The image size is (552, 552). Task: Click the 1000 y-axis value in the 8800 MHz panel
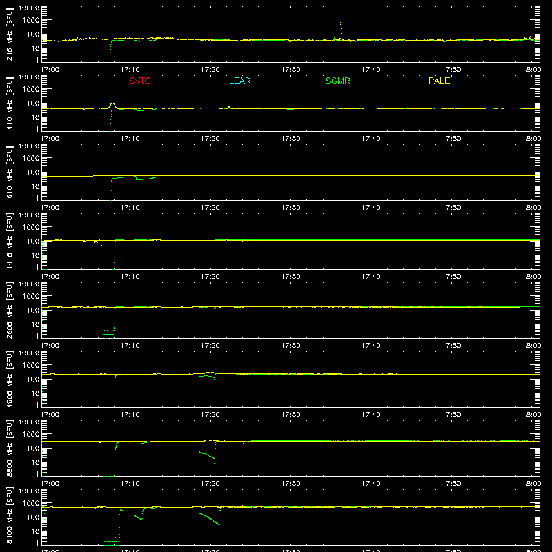[31, 434]
